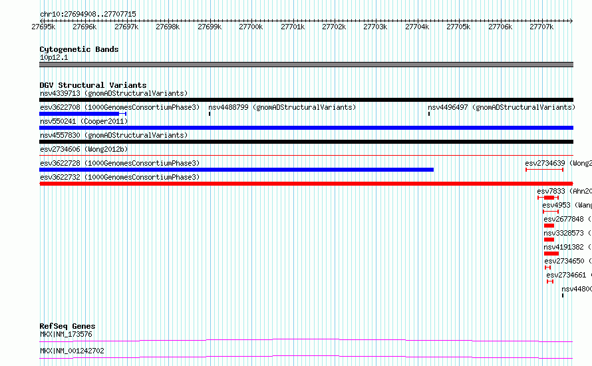Screen dimensions: 592x366
Task: Select the thick red esv3622732 bar
Action: point(306,184)
